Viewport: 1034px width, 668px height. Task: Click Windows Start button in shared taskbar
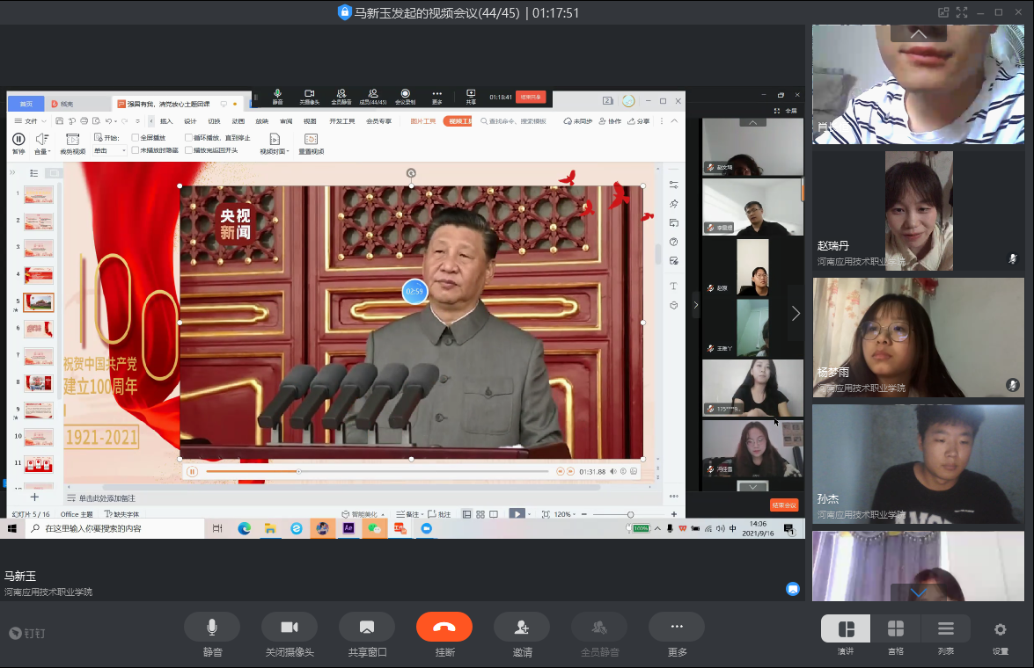pos(13,528)
